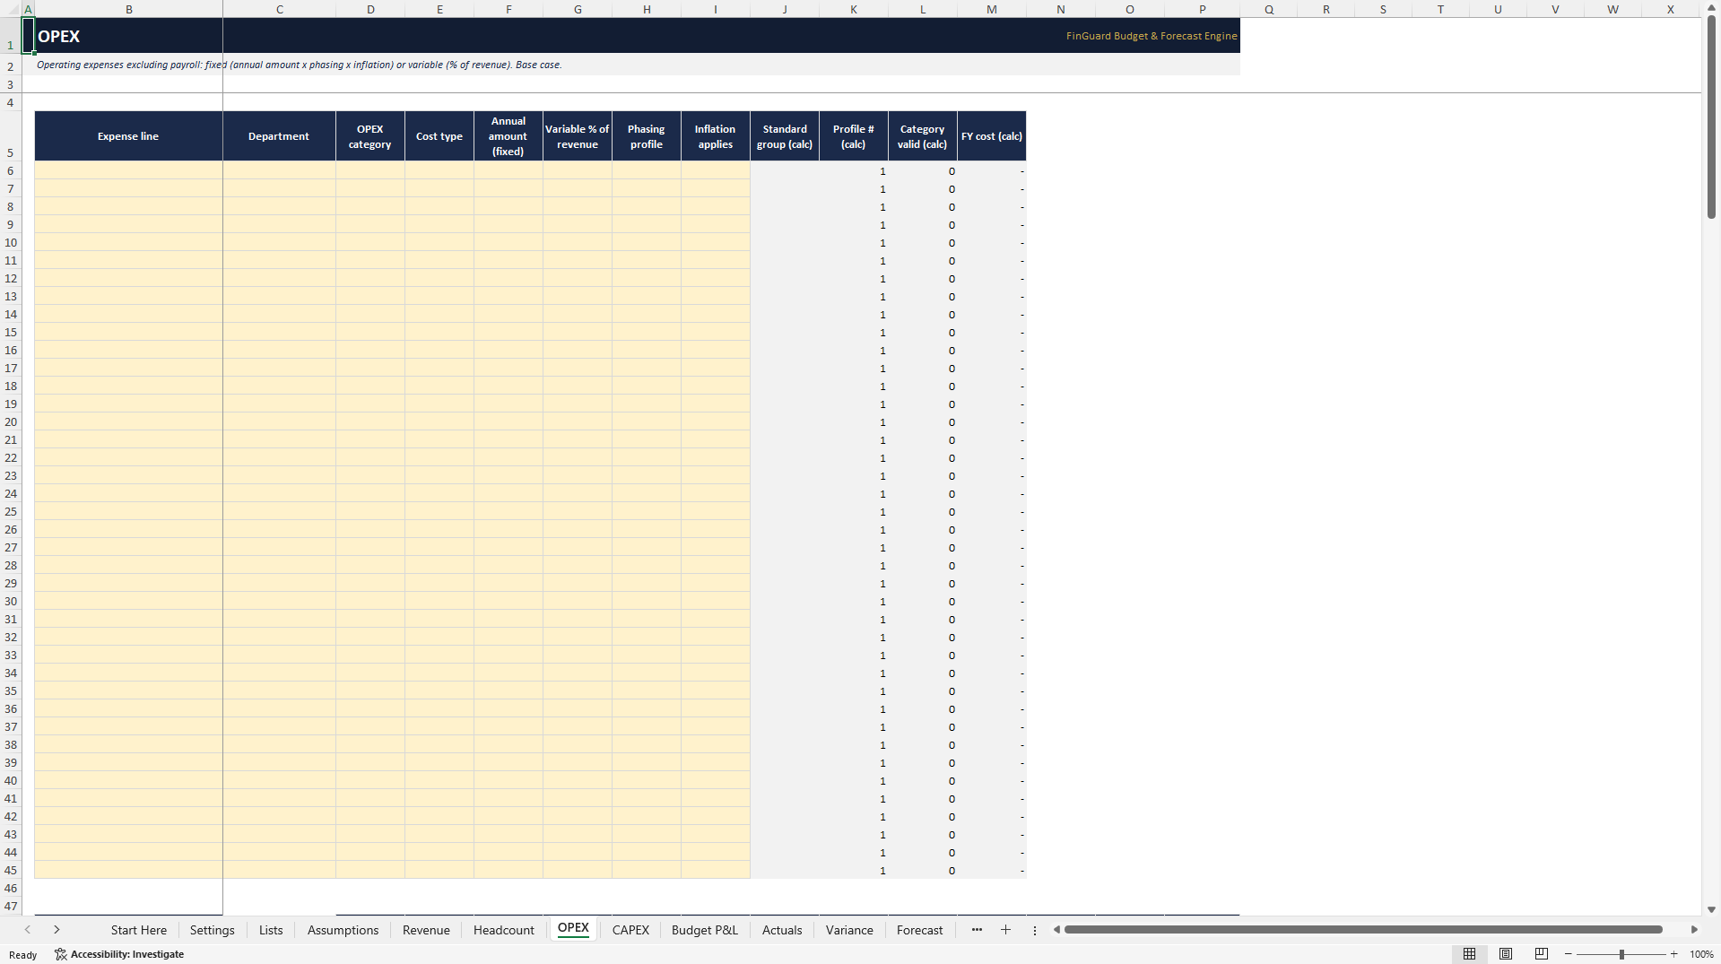Open the CAPEX sheet tab

[630, 930]
